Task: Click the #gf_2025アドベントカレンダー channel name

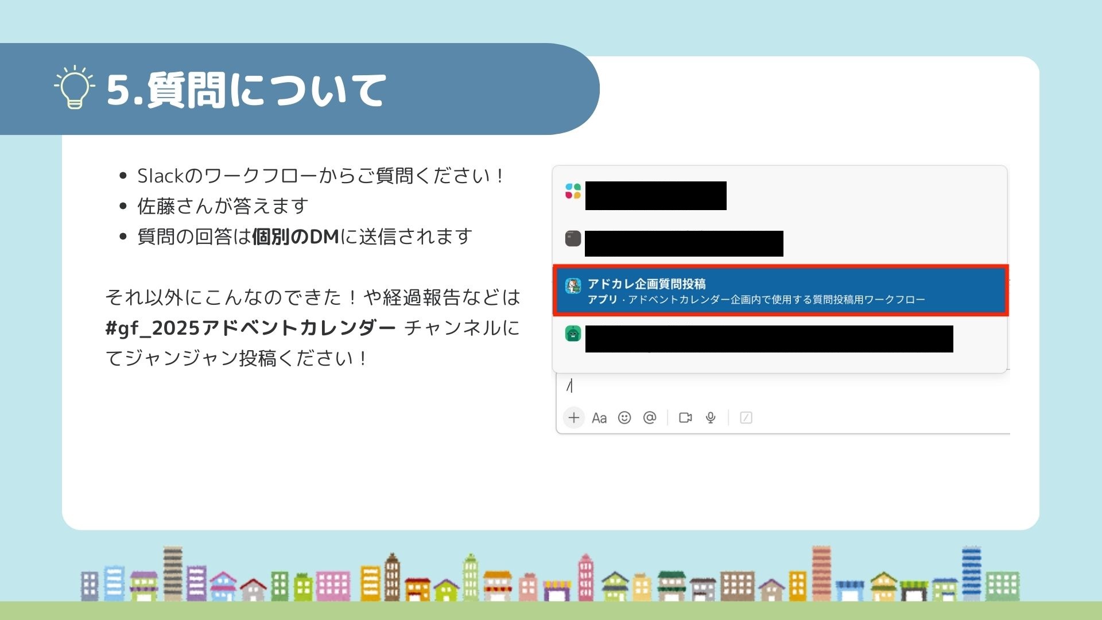Action: pyautogui.click(x=251, y=328)
